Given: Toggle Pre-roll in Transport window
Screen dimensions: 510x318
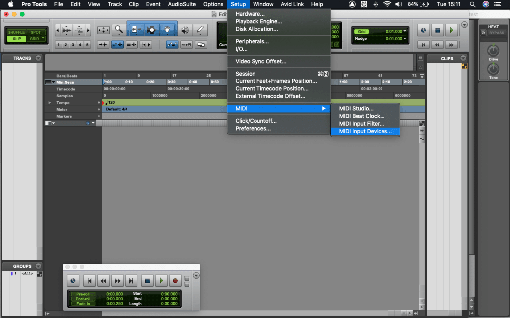Looking at the screenshot, I should 83,294.
